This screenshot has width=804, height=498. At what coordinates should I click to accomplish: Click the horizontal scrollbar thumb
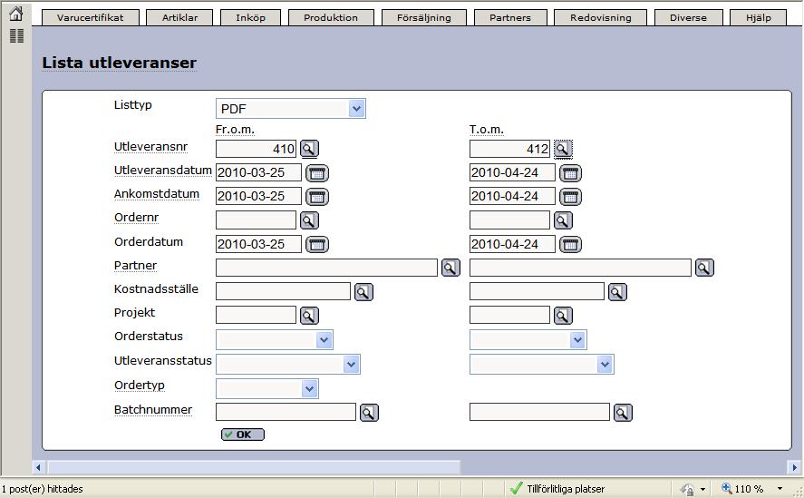point(254,467)
